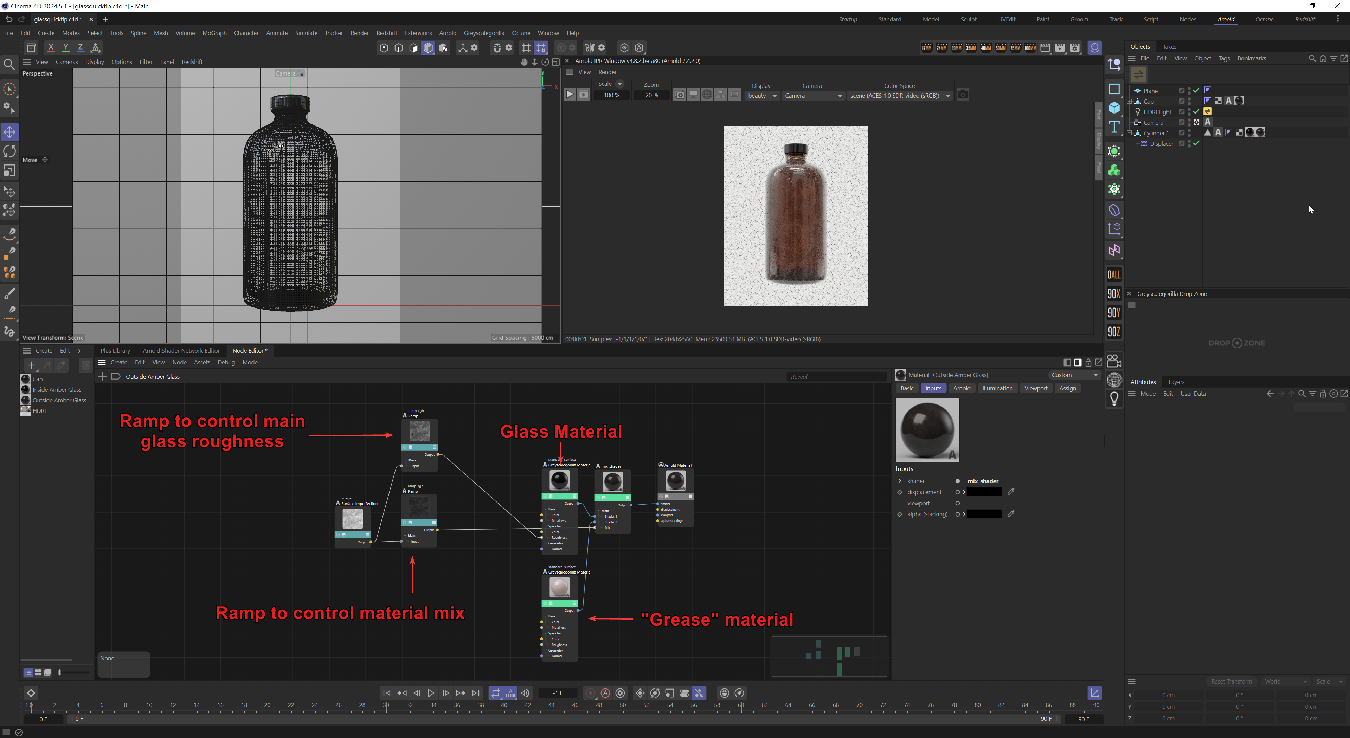Click the displacement black color swatch

pos(984,492)
